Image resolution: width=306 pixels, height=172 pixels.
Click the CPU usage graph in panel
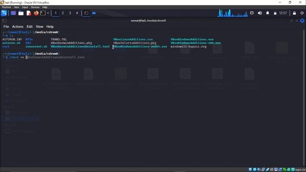[233, 13]
